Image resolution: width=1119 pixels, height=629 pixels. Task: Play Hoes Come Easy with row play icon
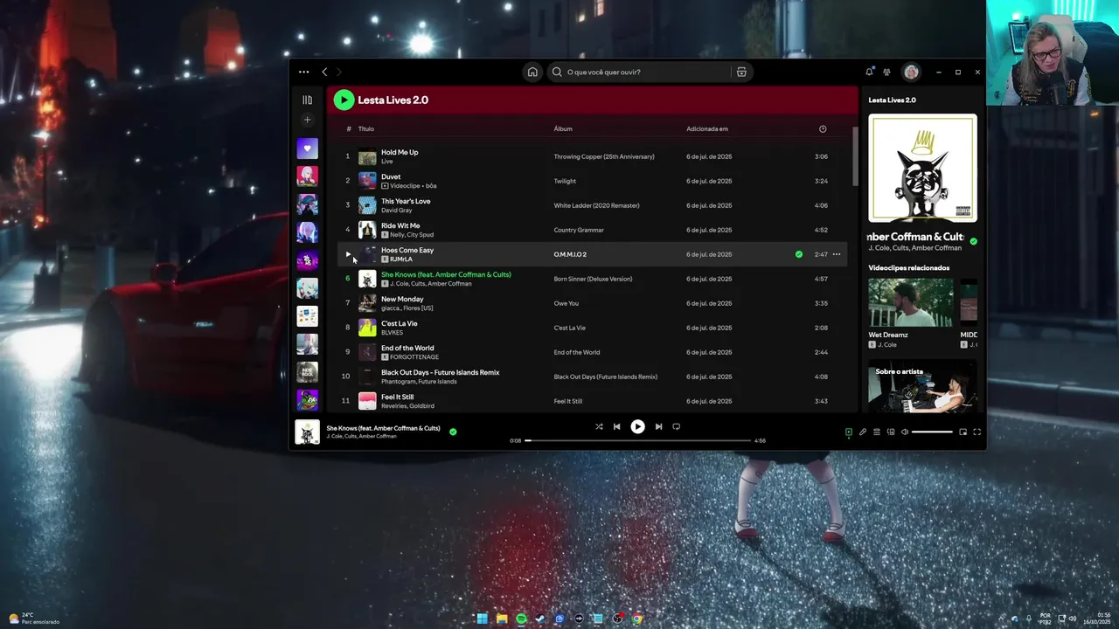(x=348, y=254)
